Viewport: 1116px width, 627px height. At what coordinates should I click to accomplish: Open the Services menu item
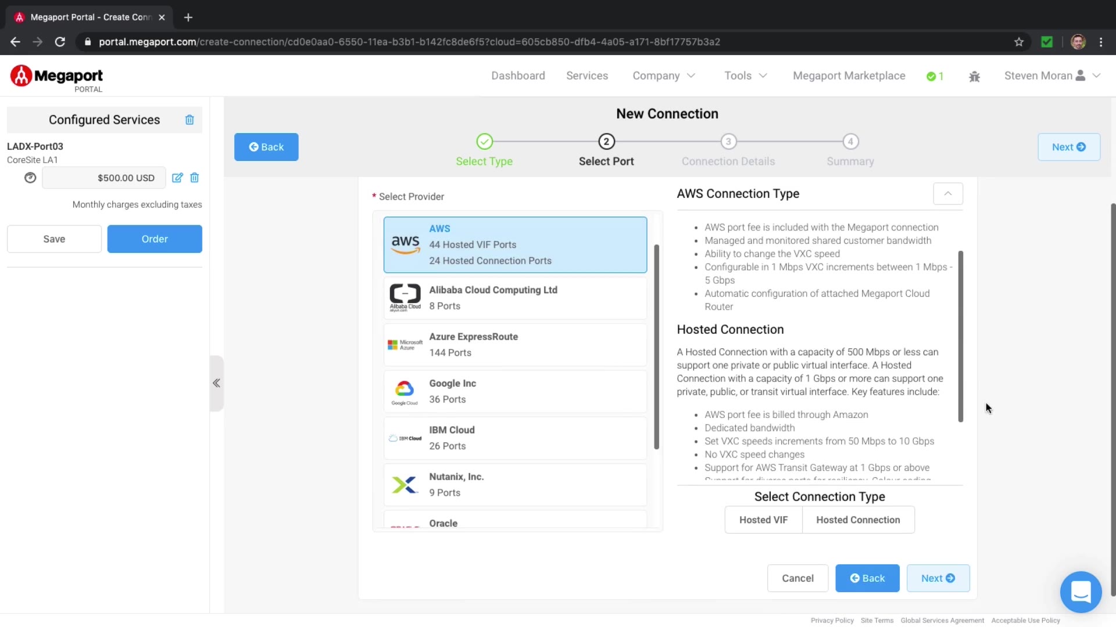(x=587, y=75)
